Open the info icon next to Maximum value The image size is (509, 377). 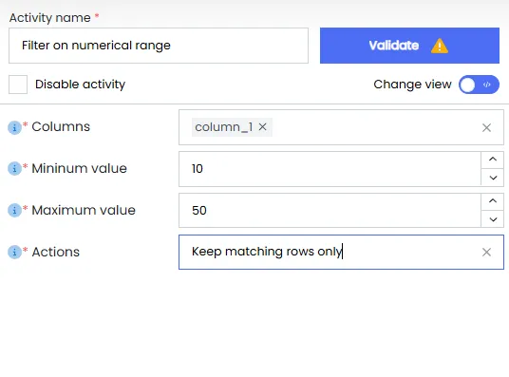point(14,210)
